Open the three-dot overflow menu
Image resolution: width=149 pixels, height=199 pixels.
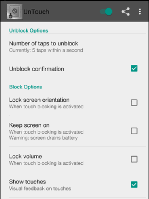(x=140, y=12)
